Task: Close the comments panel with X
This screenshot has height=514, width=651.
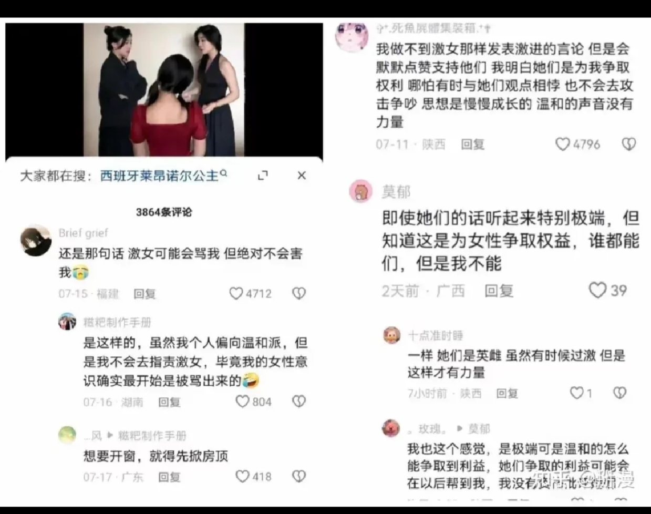Action: (x=302, y=176)
